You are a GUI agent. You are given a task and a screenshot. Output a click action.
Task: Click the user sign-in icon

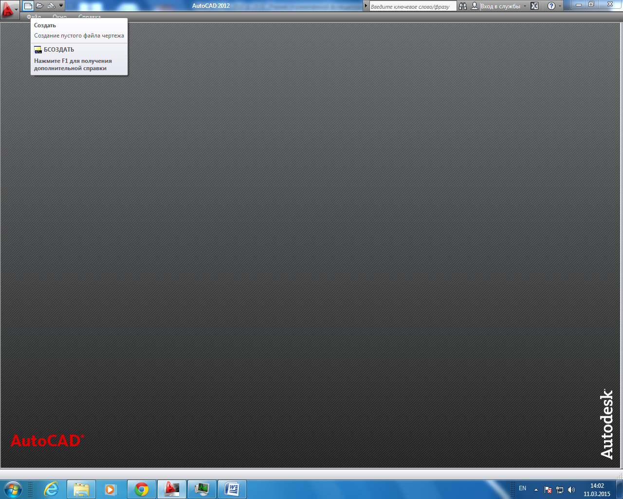tap(475, 6)
